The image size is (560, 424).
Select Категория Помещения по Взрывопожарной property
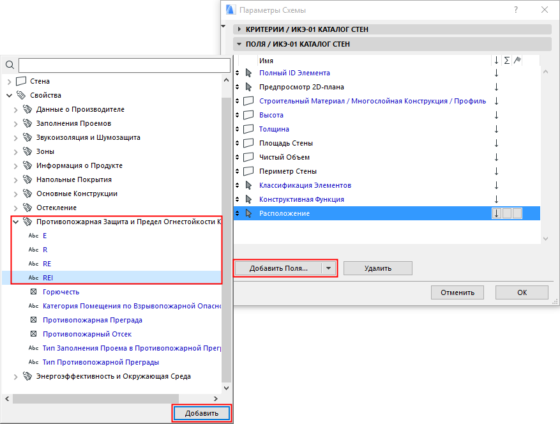pos(132,306)
